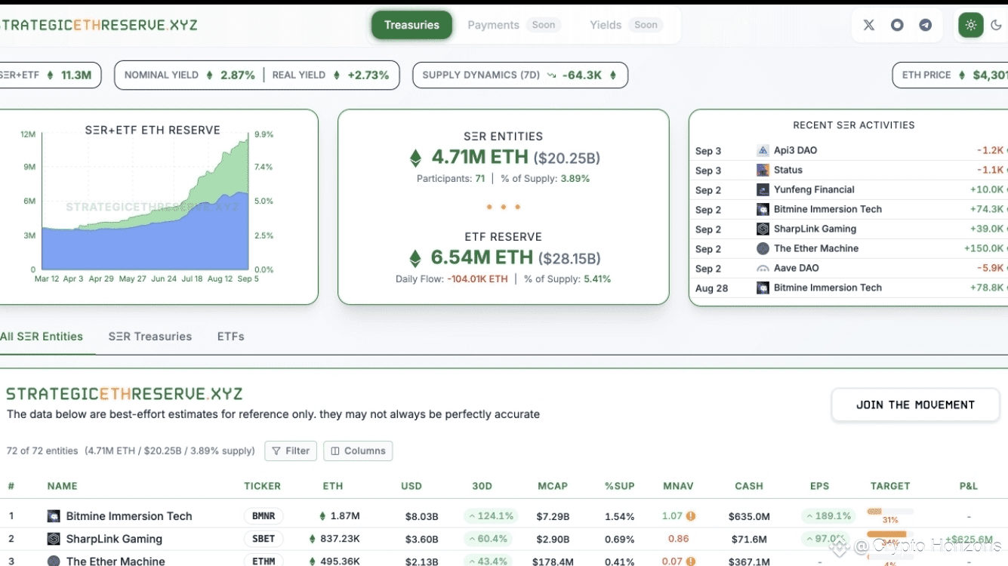The image size is (1008, 566).
Task: Click the SBET ticker badge
Action: (x=264, y=539)
